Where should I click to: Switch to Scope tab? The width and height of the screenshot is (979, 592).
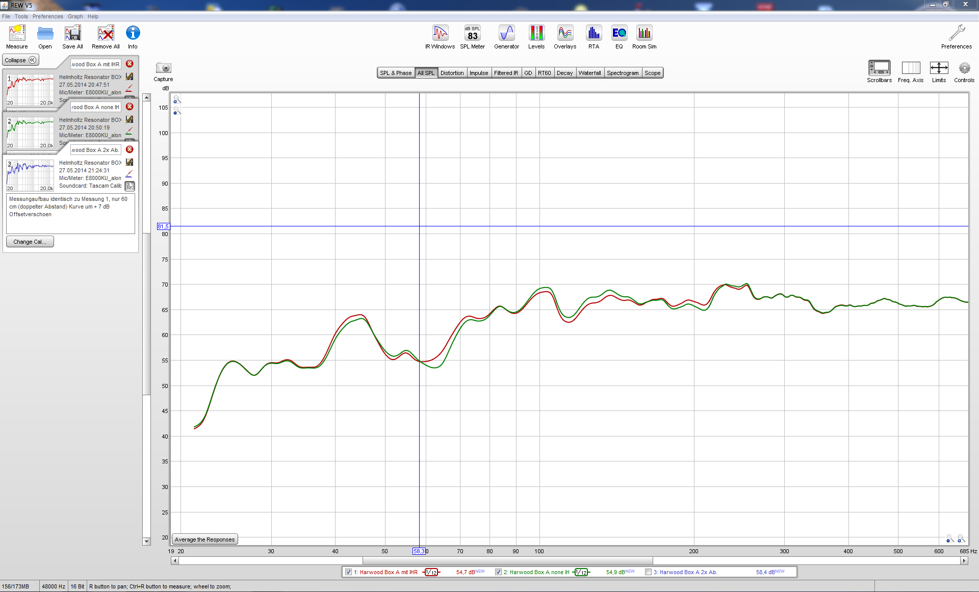point(653,73)
